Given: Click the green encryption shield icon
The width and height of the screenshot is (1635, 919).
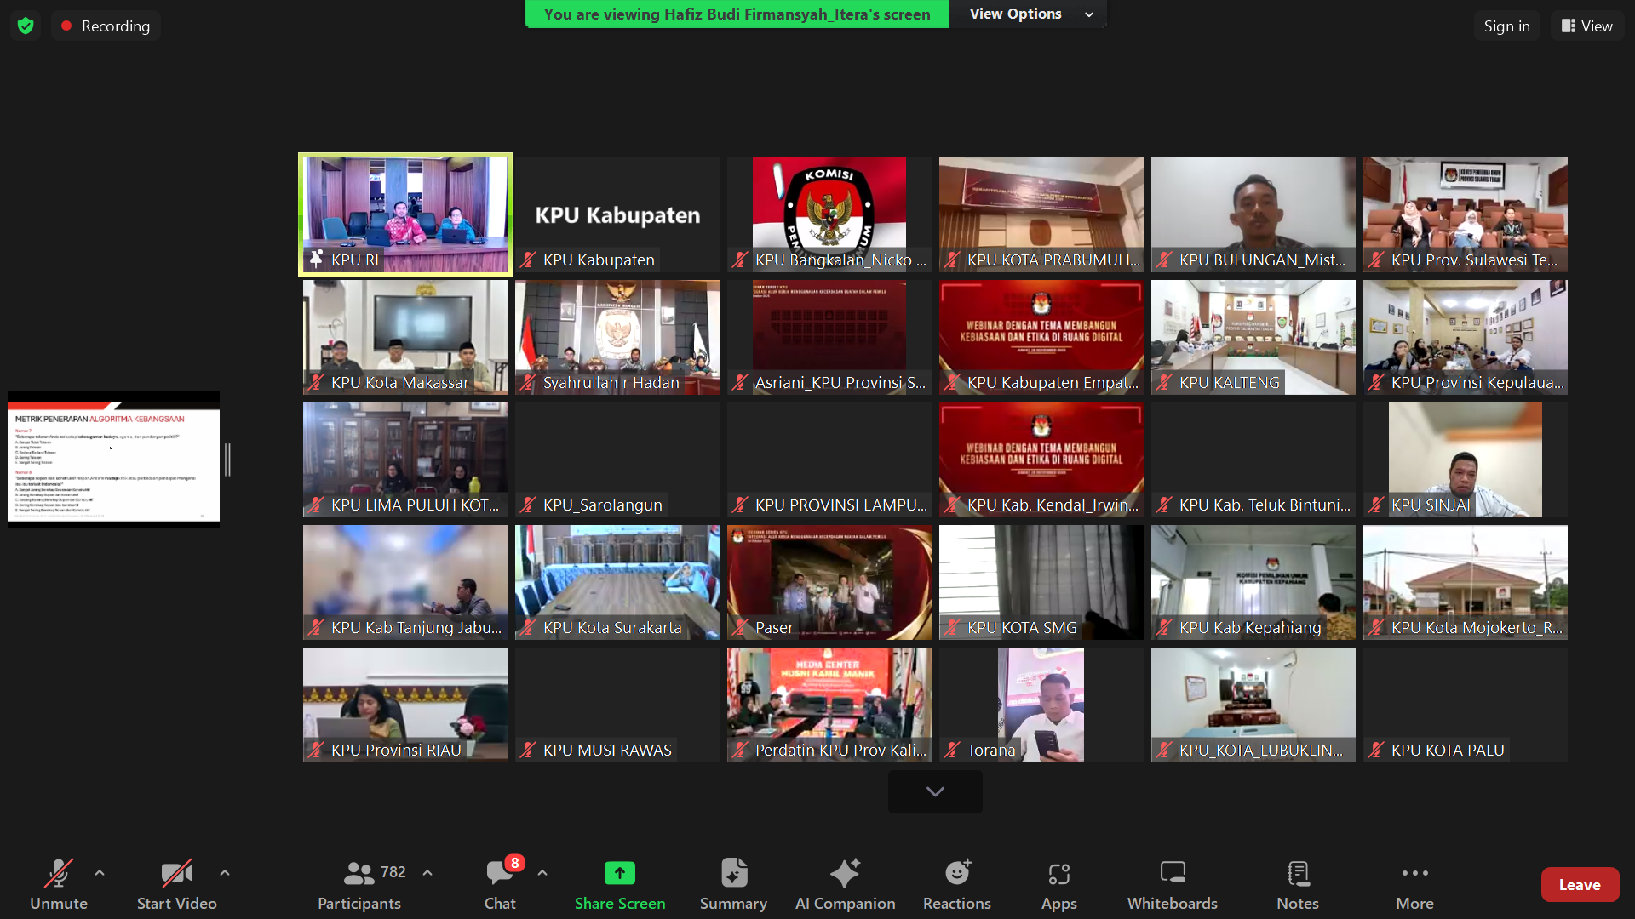Looking at the screenshot, I should [26, 26].
